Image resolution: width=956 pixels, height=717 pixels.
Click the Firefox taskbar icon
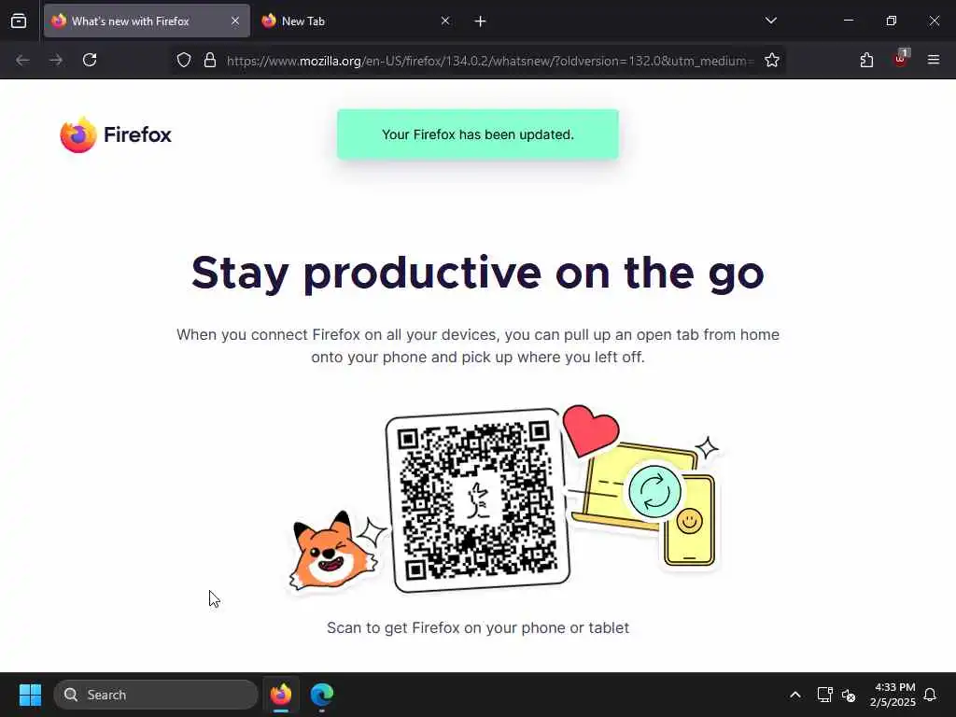pos(281,695)
